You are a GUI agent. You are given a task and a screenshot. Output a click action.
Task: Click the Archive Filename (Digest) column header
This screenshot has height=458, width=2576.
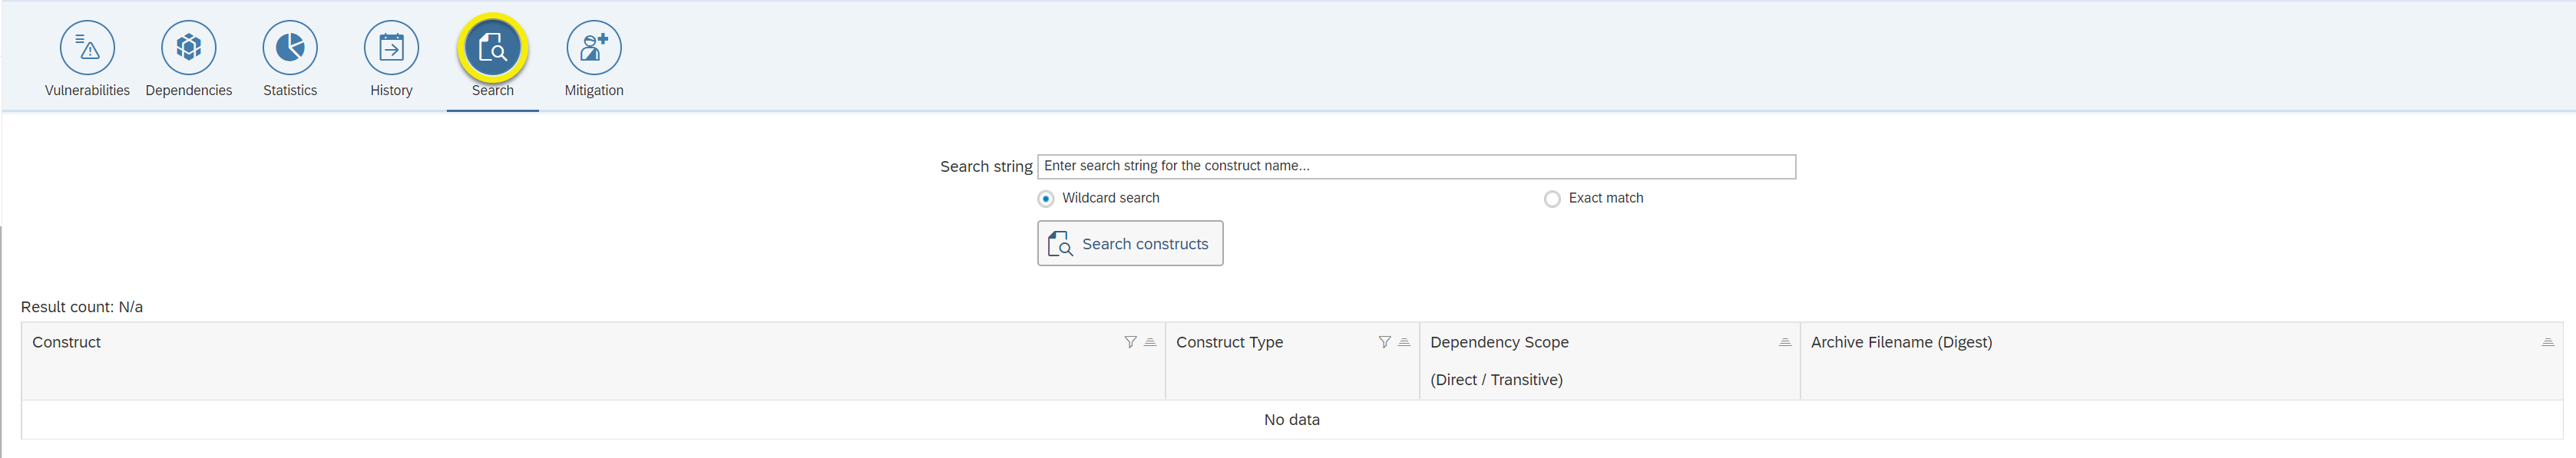[1901, 342]
